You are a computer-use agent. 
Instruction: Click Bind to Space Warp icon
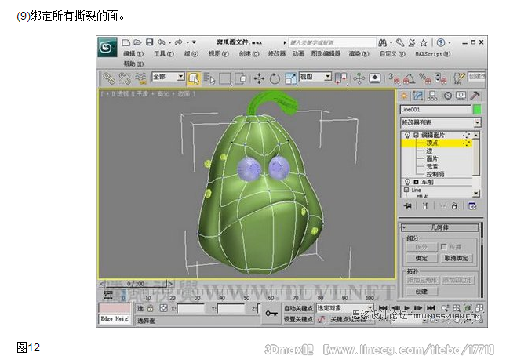pyautogui.click(x=140, y=78)
